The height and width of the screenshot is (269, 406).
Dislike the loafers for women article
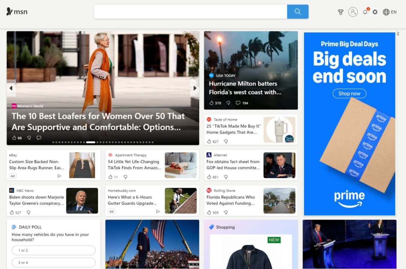(29, 138)
